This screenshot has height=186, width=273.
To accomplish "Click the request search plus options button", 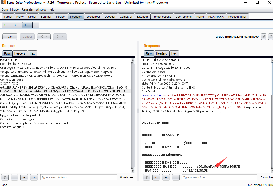I will [24, 177].
